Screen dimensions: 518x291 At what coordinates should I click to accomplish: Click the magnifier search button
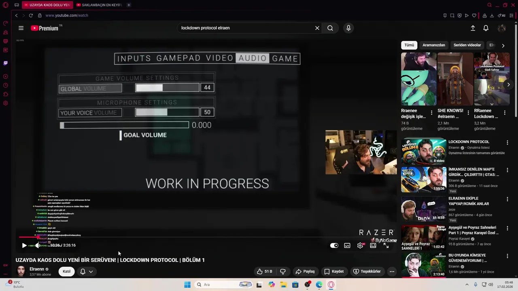click(330, 28)
